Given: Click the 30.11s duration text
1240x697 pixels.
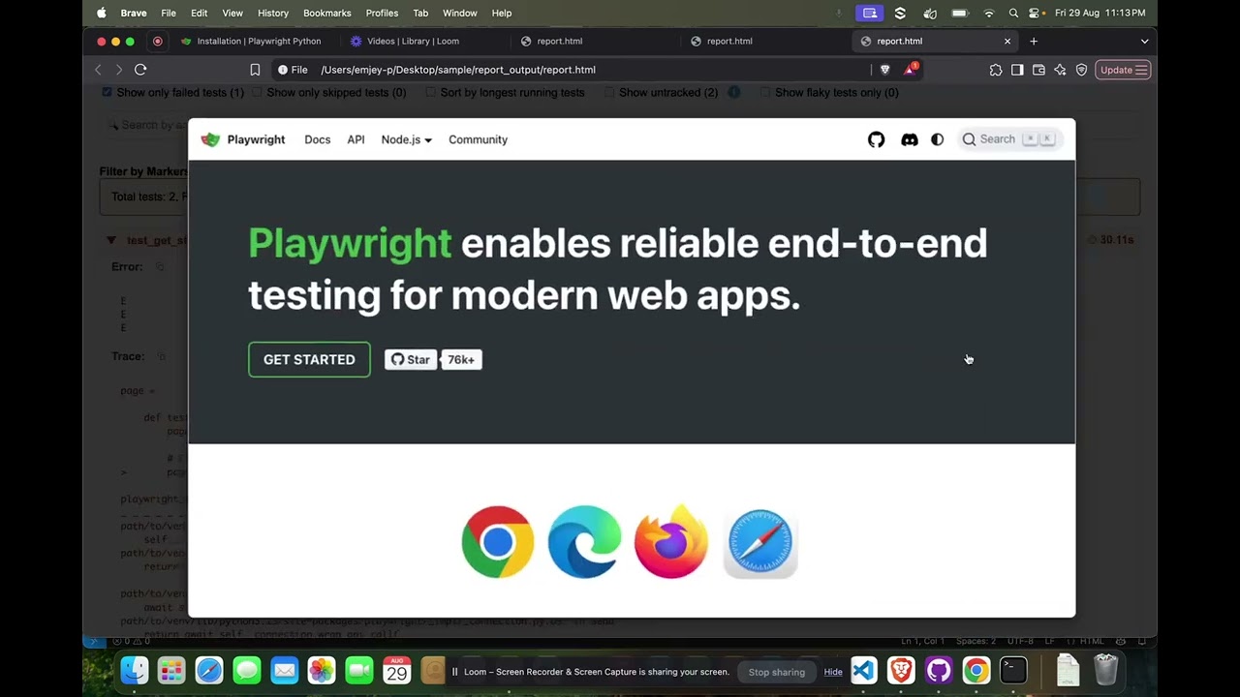Looking at the screenshot, I should [x=1116, y=240].
